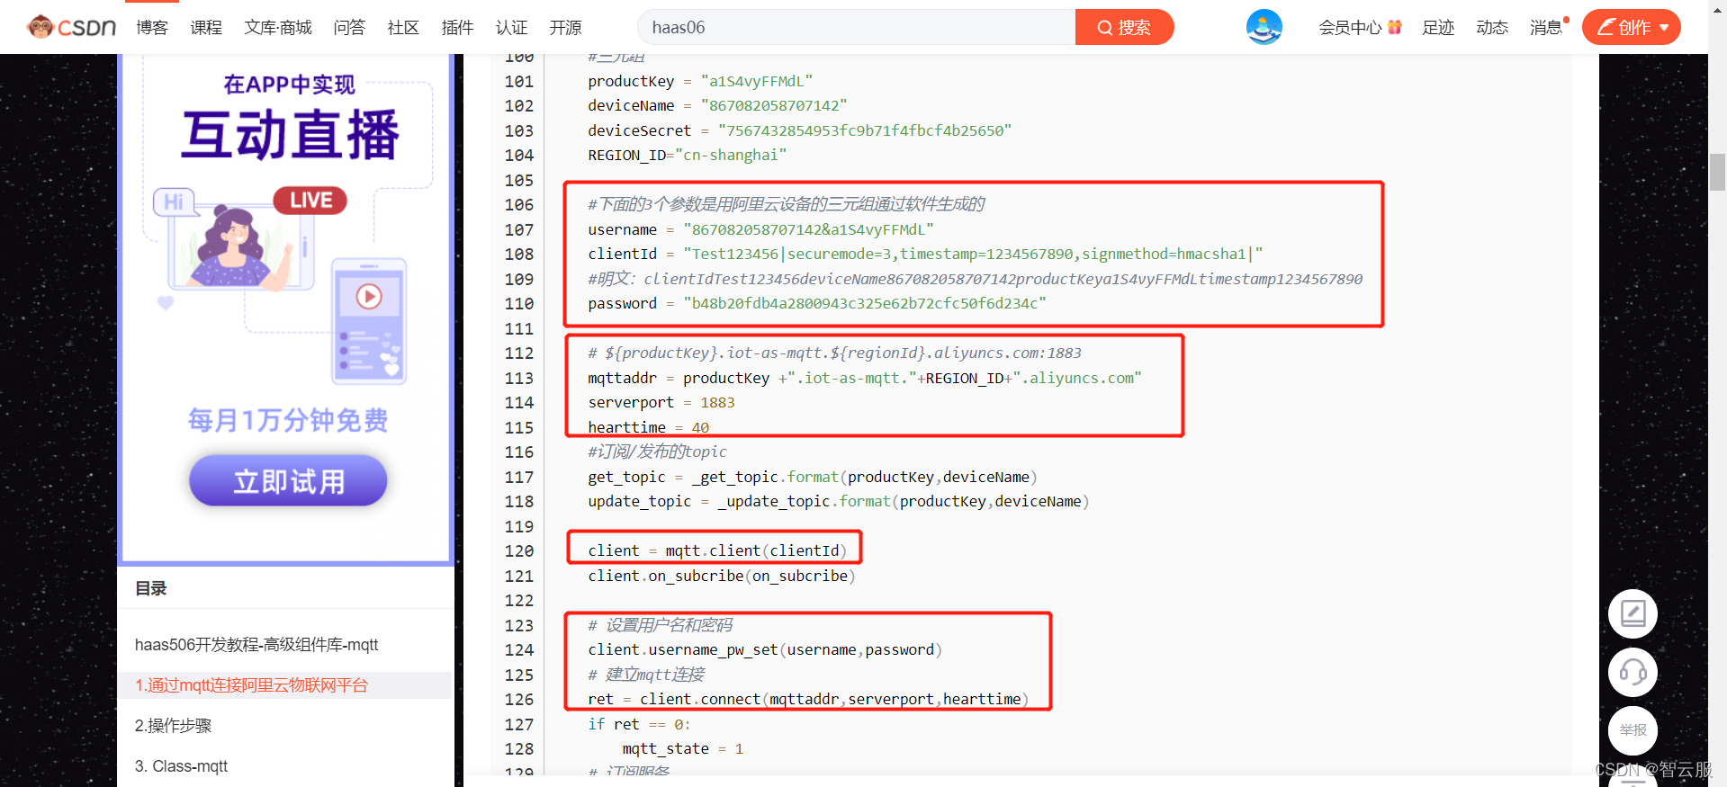
Task: Click the gift icon beside 会员中心
Action: pos(1395,27)
